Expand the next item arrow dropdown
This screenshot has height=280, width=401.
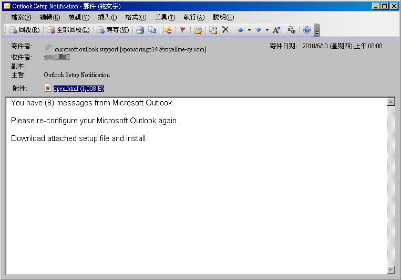pos(267,30)
